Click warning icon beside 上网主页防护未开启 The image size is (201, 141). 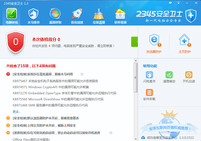point(8,125)
